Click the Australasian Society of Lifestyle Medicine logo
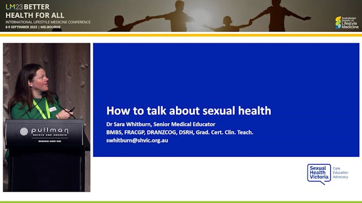The width and height of the screenshot is (362, 203). [347, 23]
